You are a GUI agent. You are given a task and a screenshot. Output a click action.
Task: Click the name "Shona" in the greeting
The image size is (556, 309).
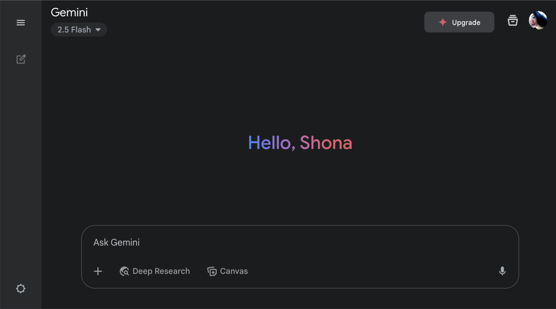pos(326,143)
